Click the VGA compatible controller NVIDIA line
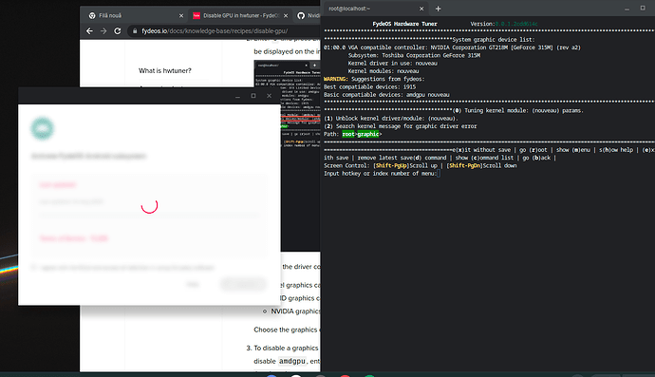655x377 pixels. (x=452, y=47)
